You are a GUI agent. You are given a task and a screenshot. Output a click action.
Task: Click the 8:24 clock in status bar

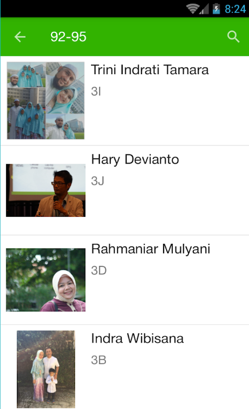235,9
